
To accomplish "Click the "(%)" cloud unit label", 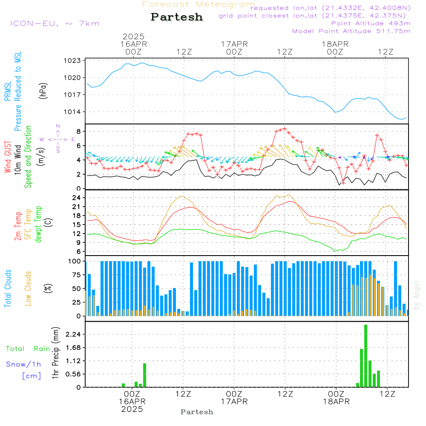I will [x=48, y=288].
